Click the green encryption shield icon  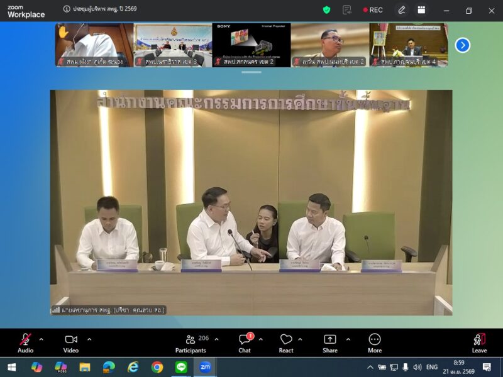click(x=326, y=9)
